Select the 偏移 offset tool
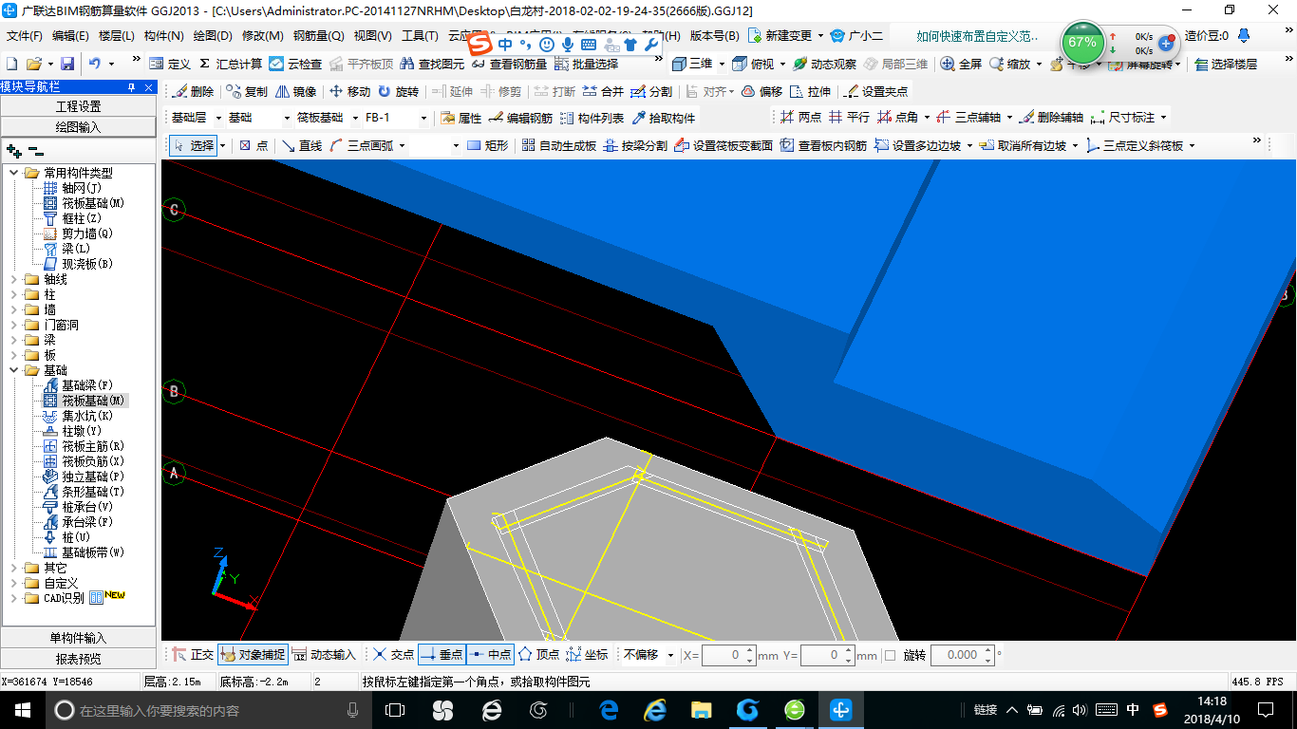Screen dimensions: 1297x729 (761, 92)
